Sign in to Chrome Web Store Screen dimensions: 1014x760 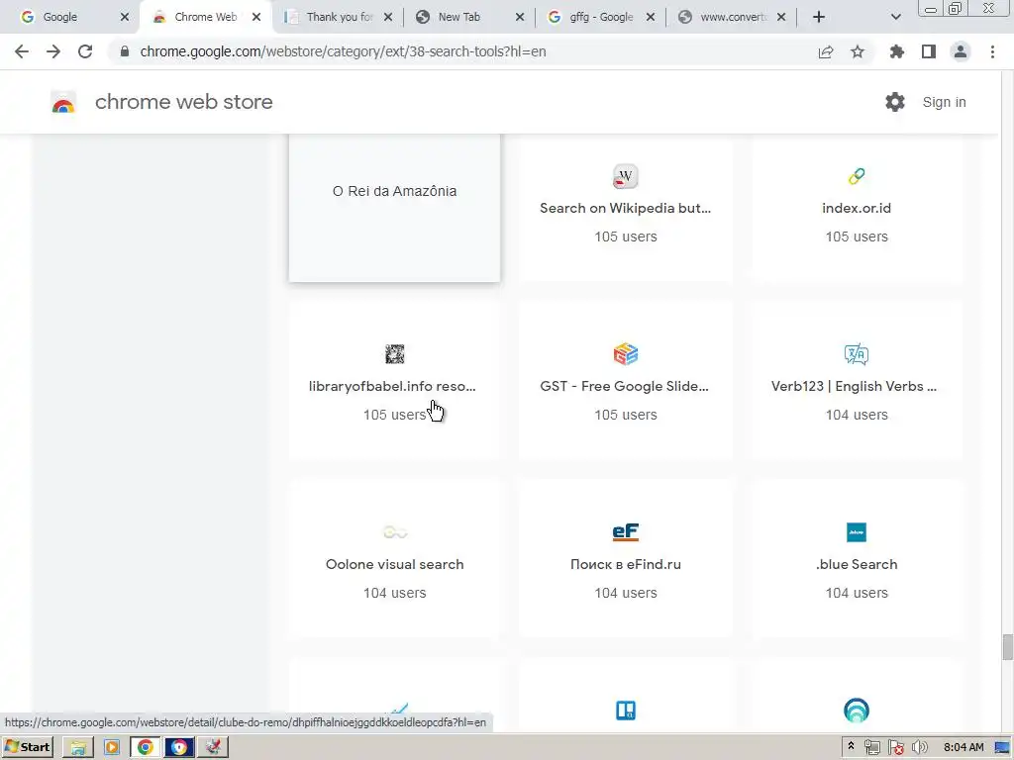coord(944,102)
